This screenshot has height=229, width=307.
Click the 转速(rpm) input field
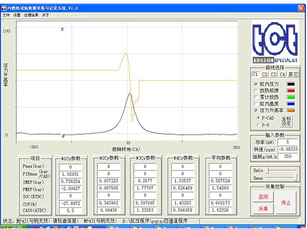pos(288,149)
